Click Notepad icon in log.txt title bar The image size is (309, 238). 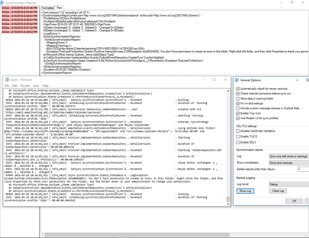pos(7,80)
